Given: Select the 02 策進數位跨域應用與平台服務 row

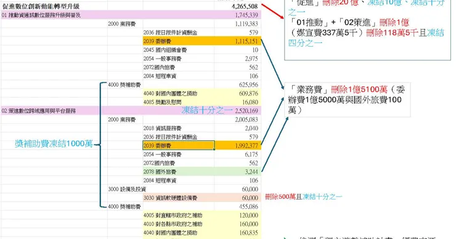Looking at the screenshot, I should click(x=131, y=110).
